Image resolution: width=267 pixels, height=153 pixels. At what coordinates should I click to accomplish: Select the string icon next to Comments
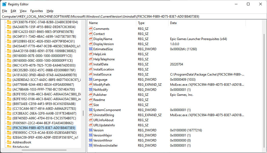click(91, 29)
